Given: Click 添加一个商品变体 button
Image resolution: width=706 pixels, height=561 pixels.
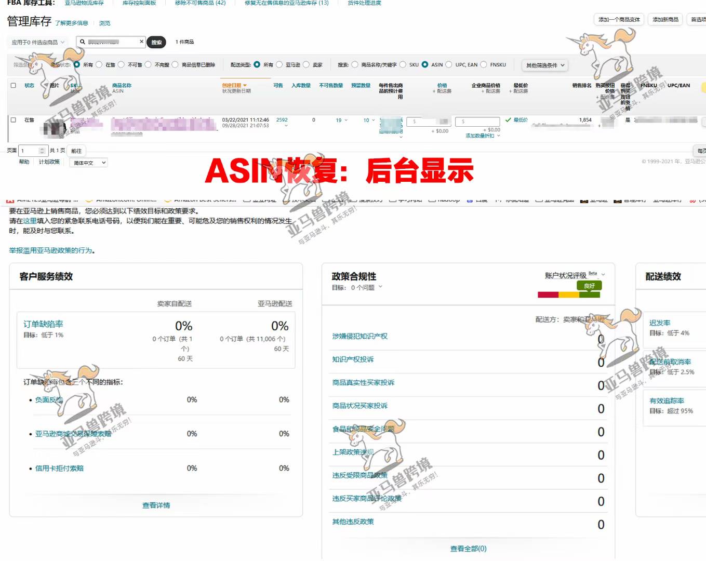Looking at the screenshot, I should 619,20.
